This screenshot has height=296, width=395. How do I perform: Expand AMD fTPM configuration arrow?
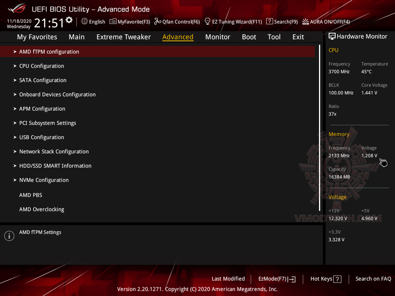[15, 52]
